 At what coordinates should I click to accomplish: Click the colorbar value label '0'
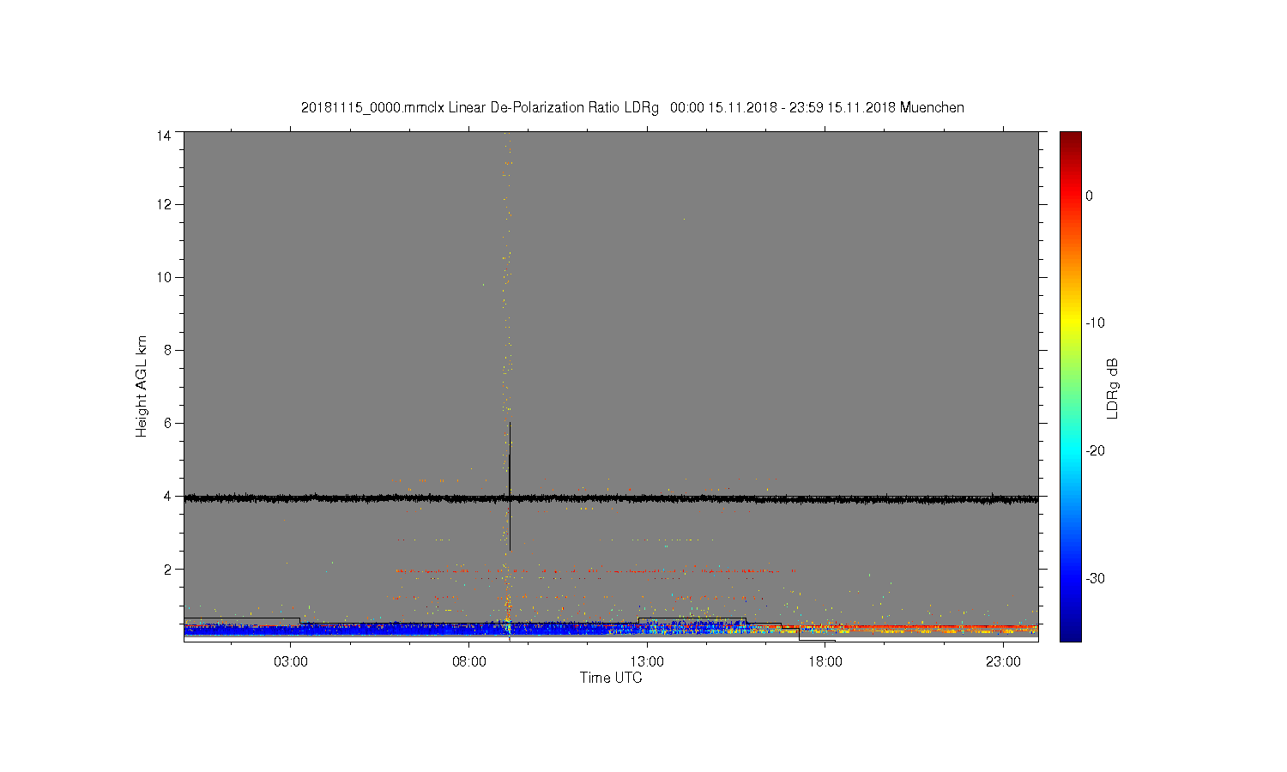click(x=1089, y=196)
